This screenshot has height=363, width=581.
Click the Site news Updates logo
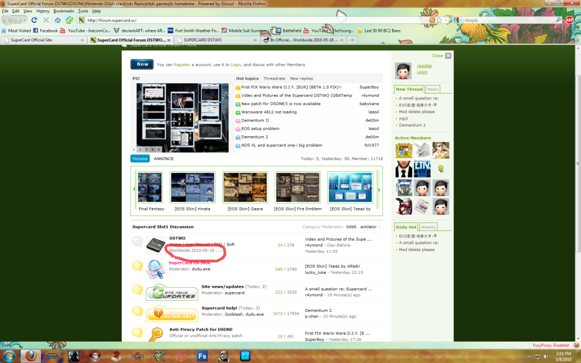click(x=172, y=292)
